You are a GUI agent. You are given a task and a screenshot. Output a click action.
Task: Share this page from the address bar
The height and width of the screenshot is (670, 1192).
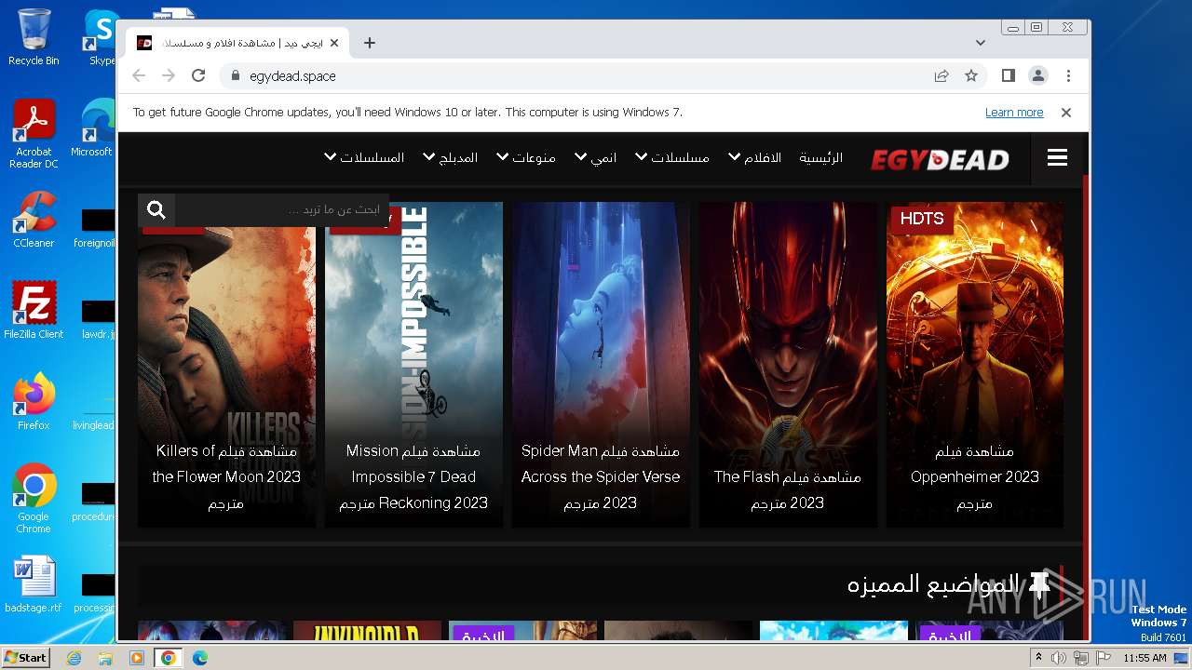point(941,76)
